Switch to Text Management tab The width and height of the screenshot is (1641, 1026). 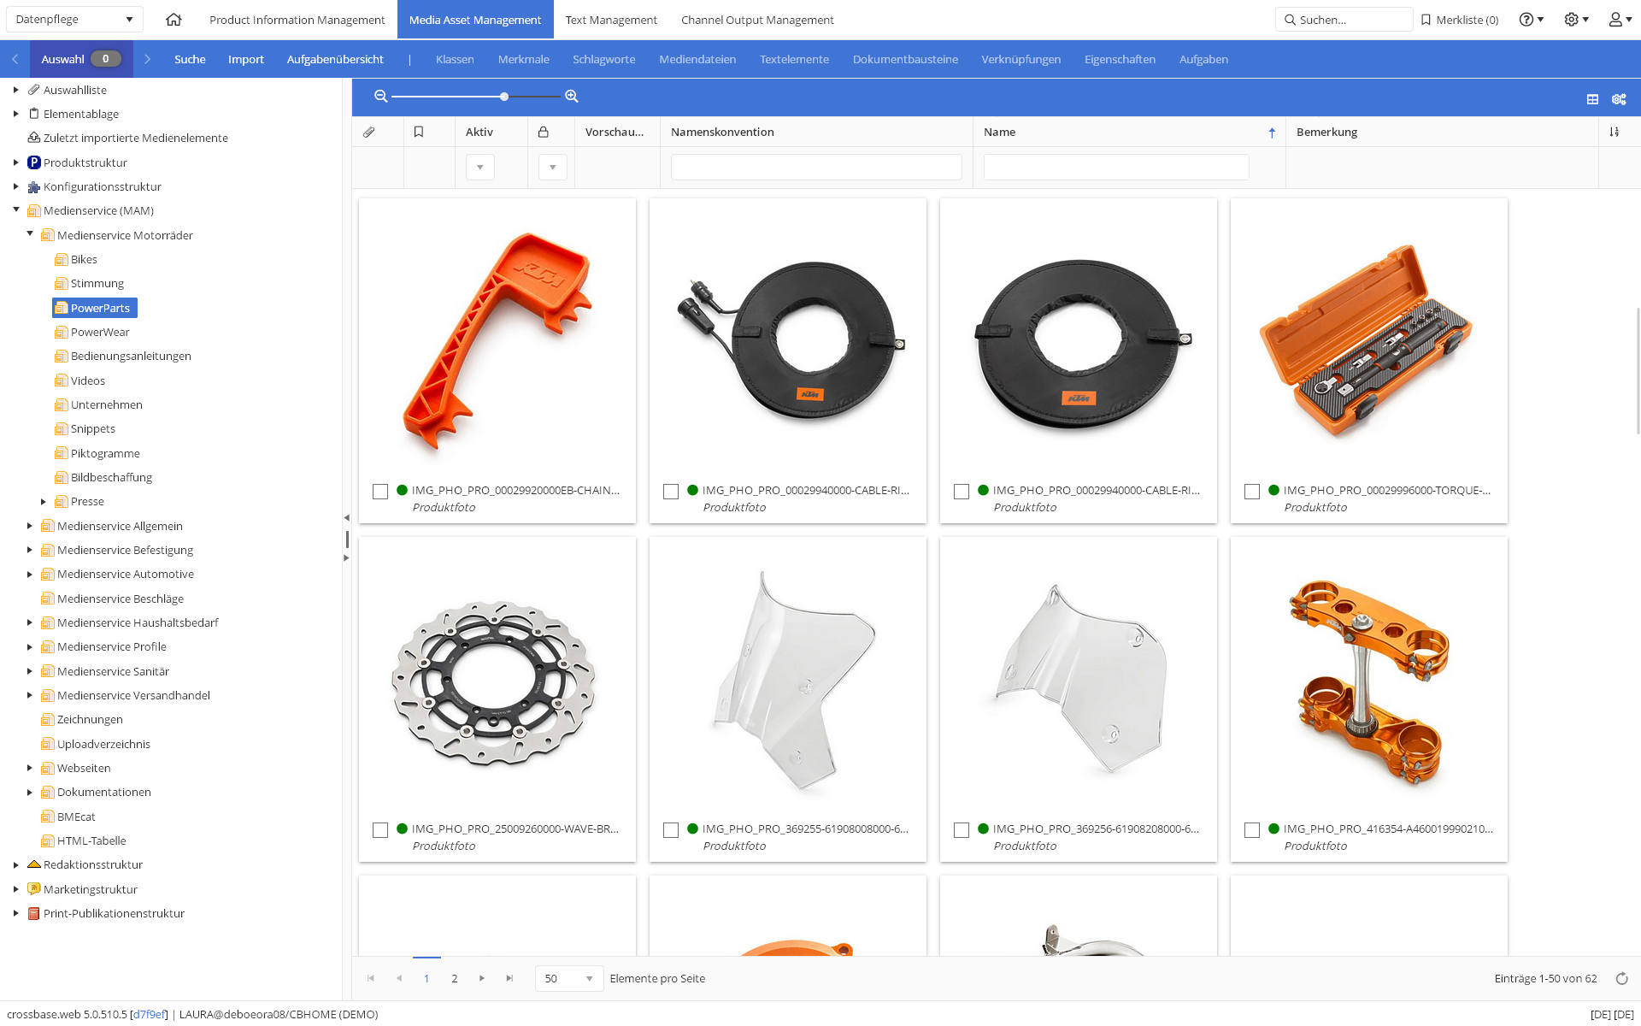pos(611,20)
